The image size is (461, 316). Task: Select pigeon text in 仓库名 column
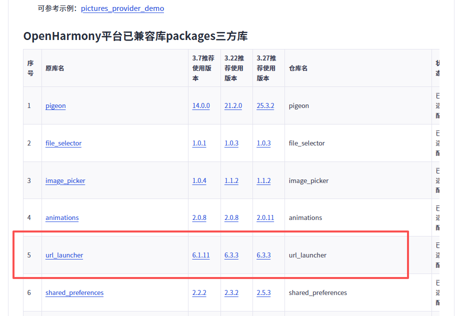[x=298, y=106]
